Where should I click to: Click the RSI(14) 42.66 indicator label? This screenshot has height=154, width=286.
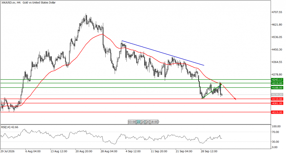pos(10,127)
